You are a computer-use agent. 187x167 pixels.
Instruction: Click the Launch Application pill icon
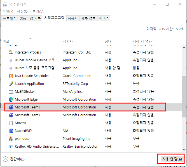(11, 84)
